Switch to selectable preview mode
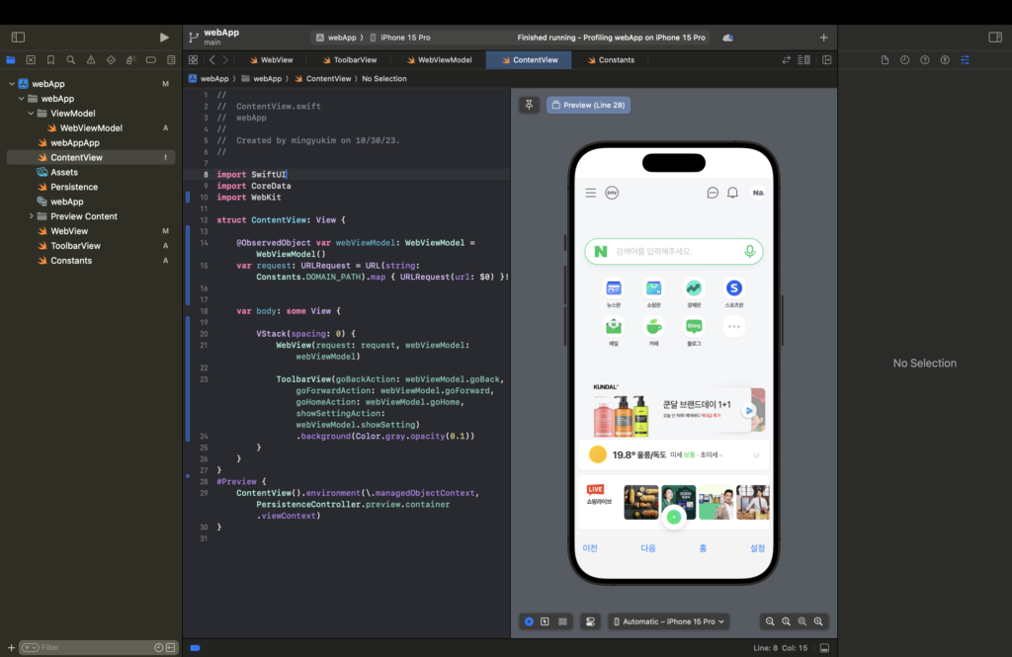Screen dimensions: 1012x657 pos(545,621)
